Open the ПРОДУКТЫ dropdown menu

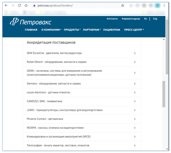[72, 30]
